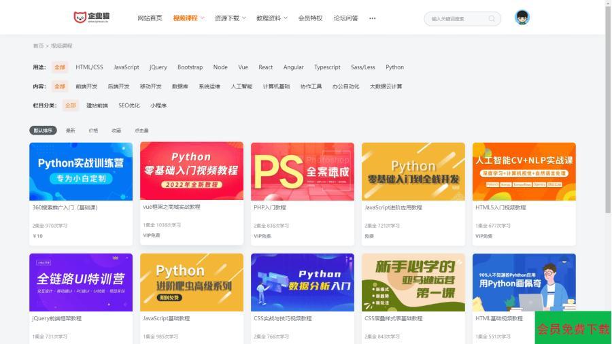Filter 内容 by 计算机基础

click(x=276, y=86)
